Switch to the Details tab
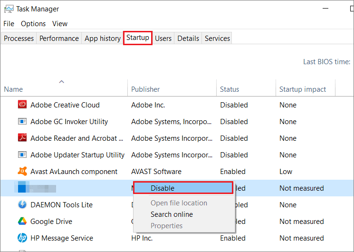This screenshot has width=354, height=252. (188, 39)
